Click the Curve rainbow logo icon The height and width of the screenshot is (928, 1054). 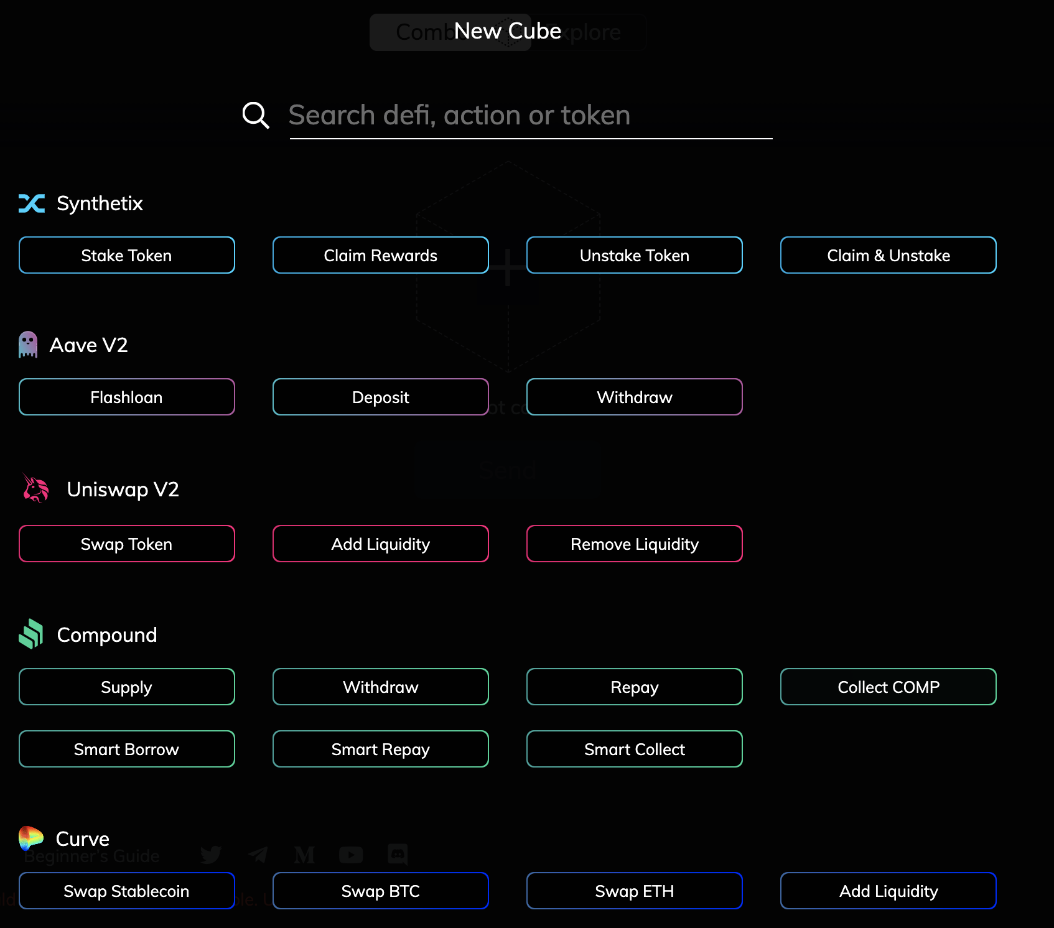click(30, 838)
